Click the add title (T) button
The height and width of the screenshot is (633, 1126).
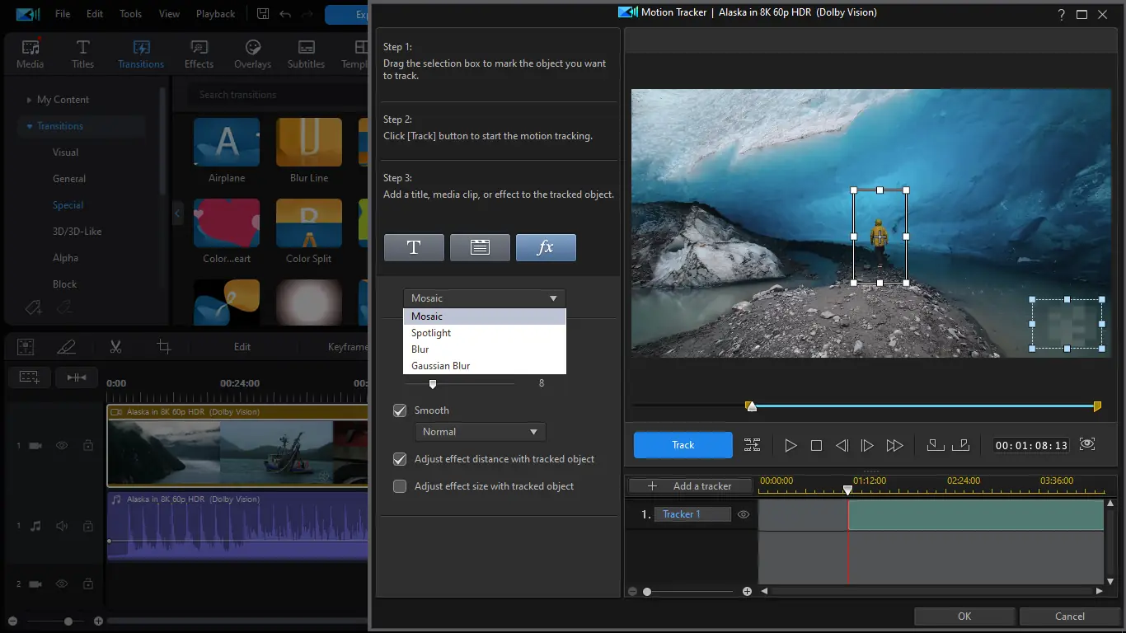click(414, 247)
